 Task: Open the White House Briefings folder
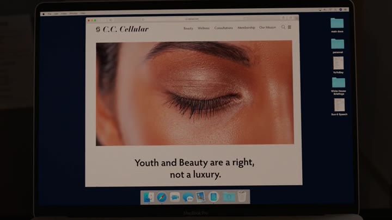point(338,83)
